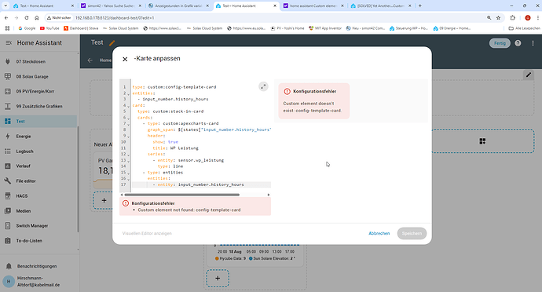542x292 pixels.
Task: Click the Benachrichtigungen bell icon
Action: coord(9,266)
